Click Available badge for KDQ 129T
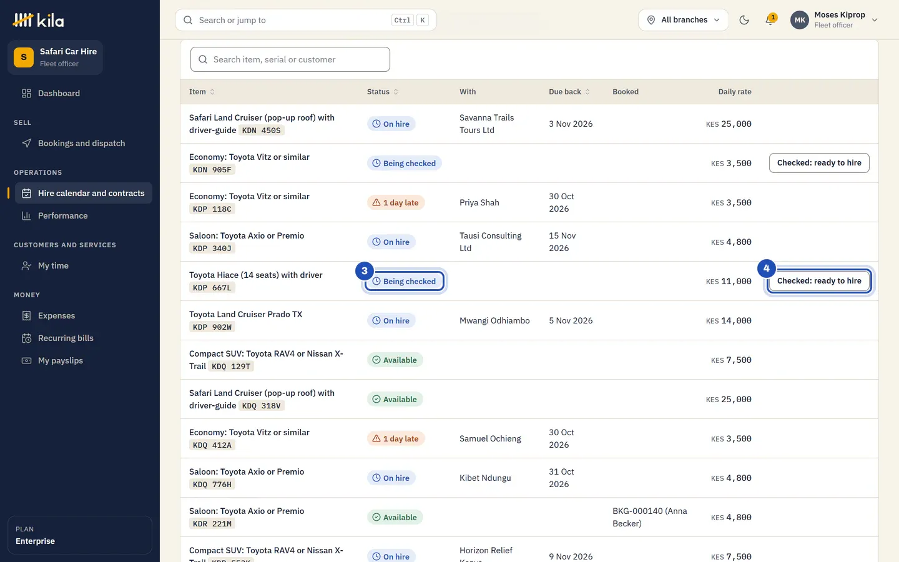Screen dimensions: 899x562 (395, 360)
